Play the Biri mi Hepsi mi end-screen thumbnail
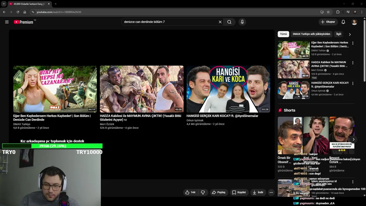The width and height of the screenshot is (366, 206). [55, 89]
